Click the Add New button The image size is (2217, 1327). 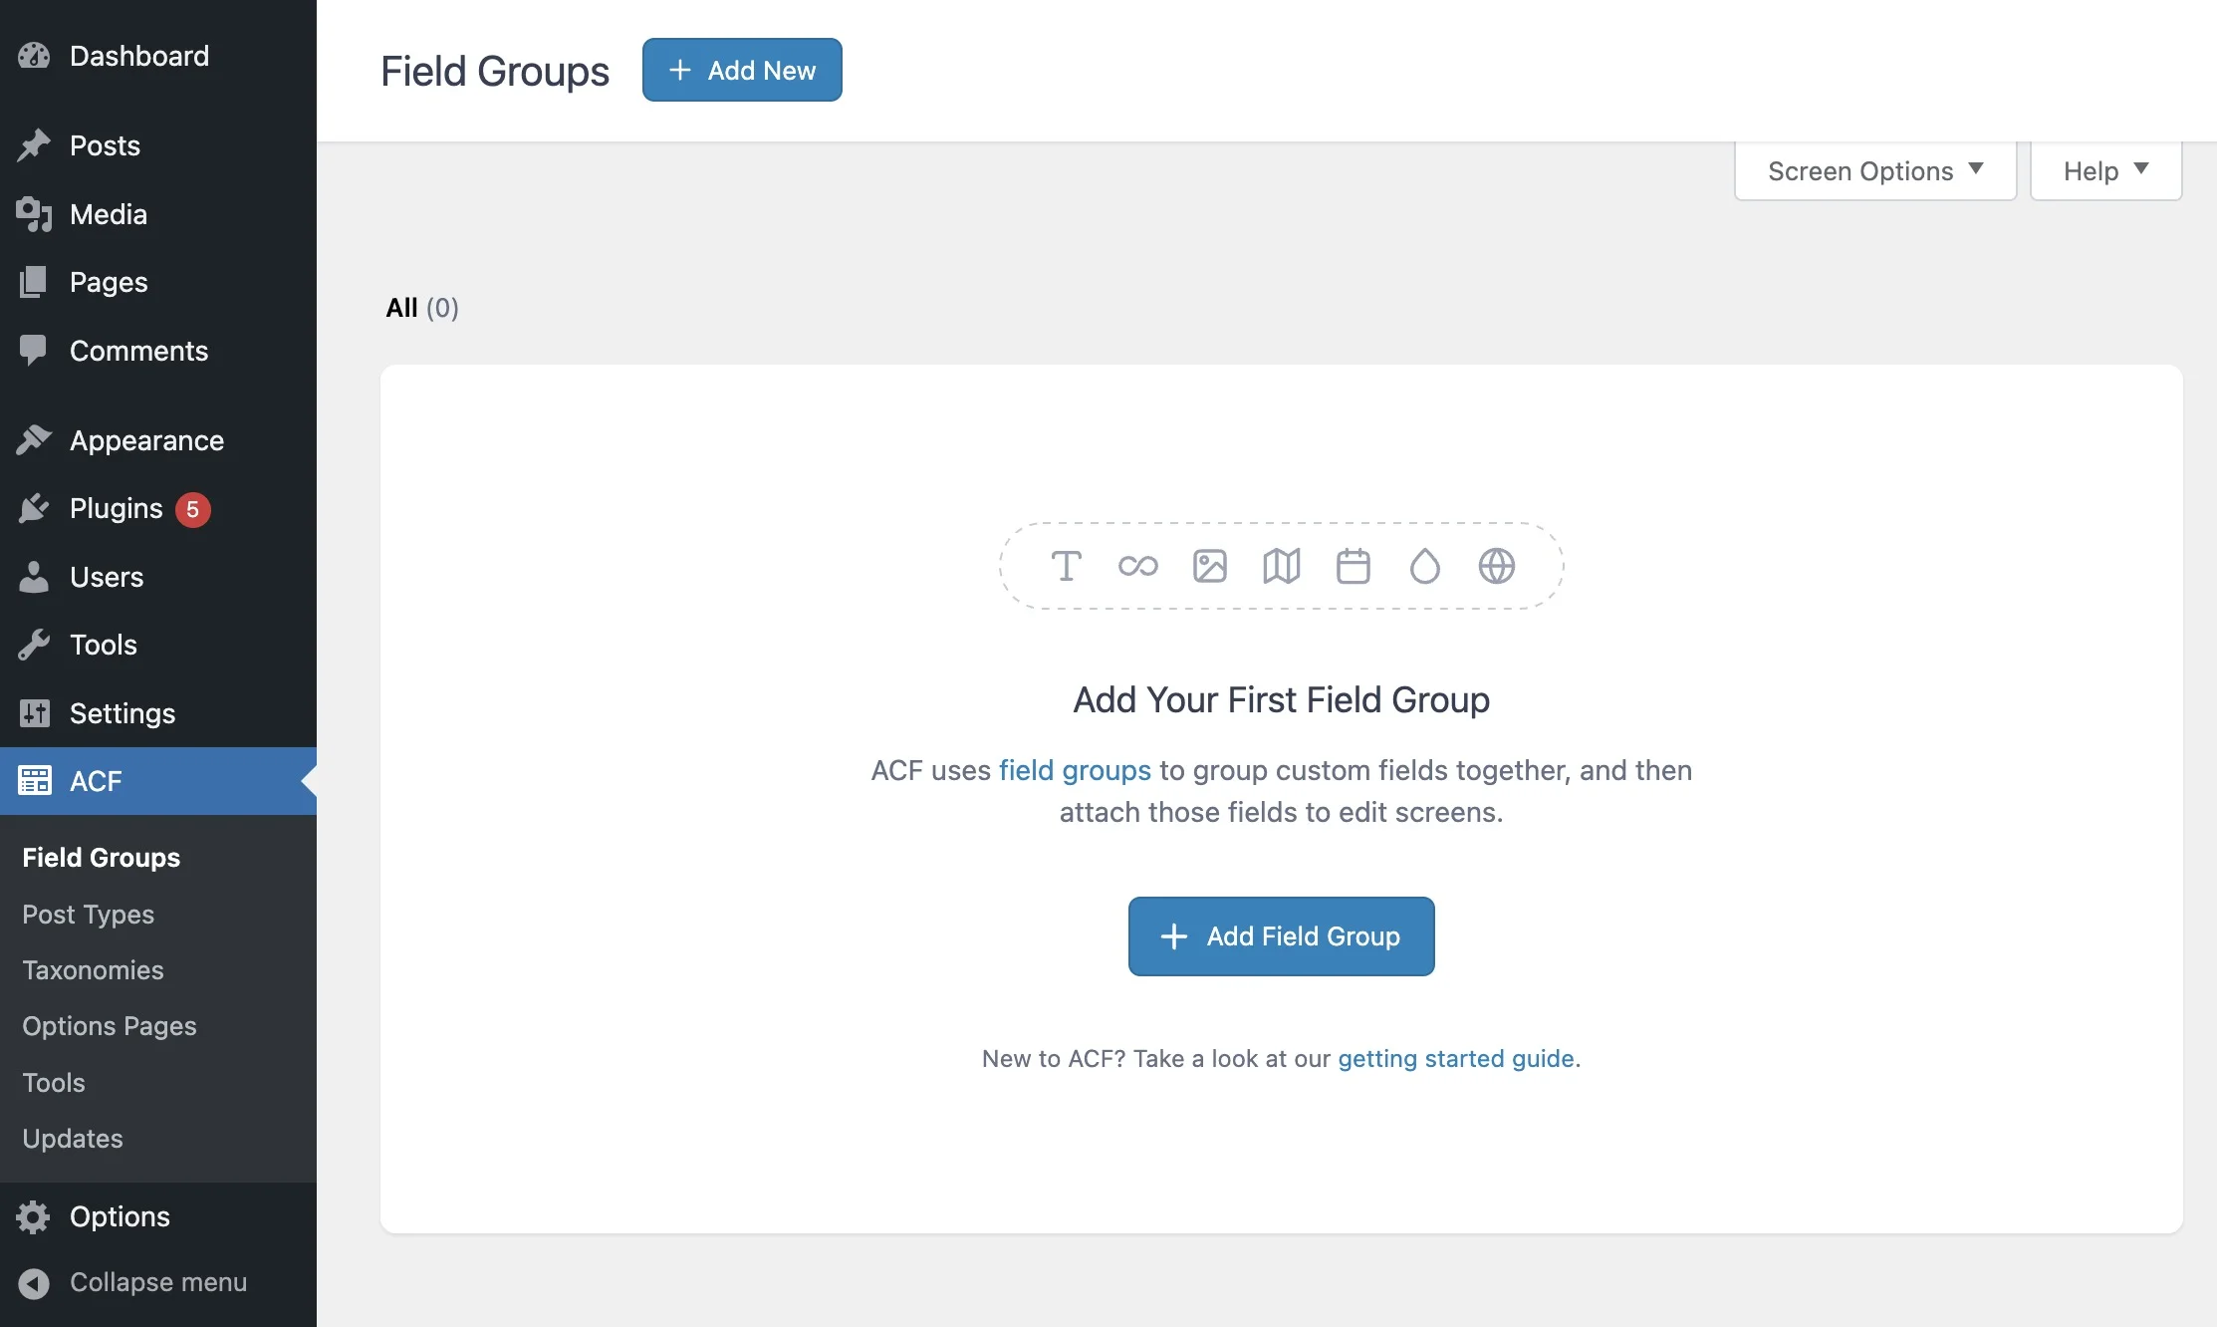[742, 70]
